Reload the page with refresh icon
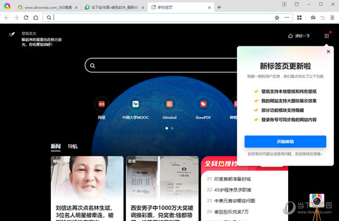Image resolution: width=339 pixels, height=221 pixels. [x=26, y=18]
